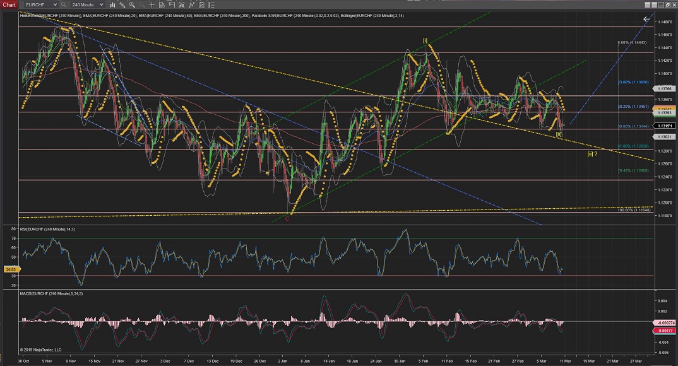Click the 1.13786 price marker
This screenshot has width=678, height=366.
[x=664, y=88]
